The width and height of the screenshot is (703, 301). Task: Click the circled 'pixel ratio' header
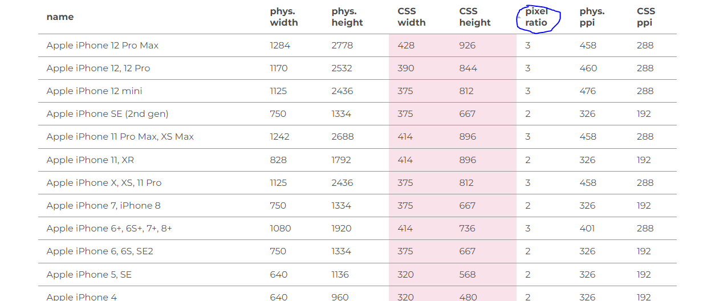(537, 17)
